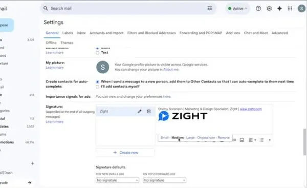Screen dimensions: 307x188
Task: Switch to the Labels tab
Action: tap(68, 33)
